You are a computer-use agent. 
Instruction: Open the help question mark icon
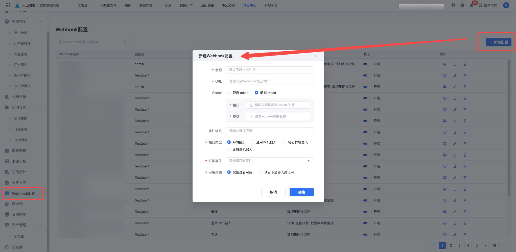click(x=462, y=5)
